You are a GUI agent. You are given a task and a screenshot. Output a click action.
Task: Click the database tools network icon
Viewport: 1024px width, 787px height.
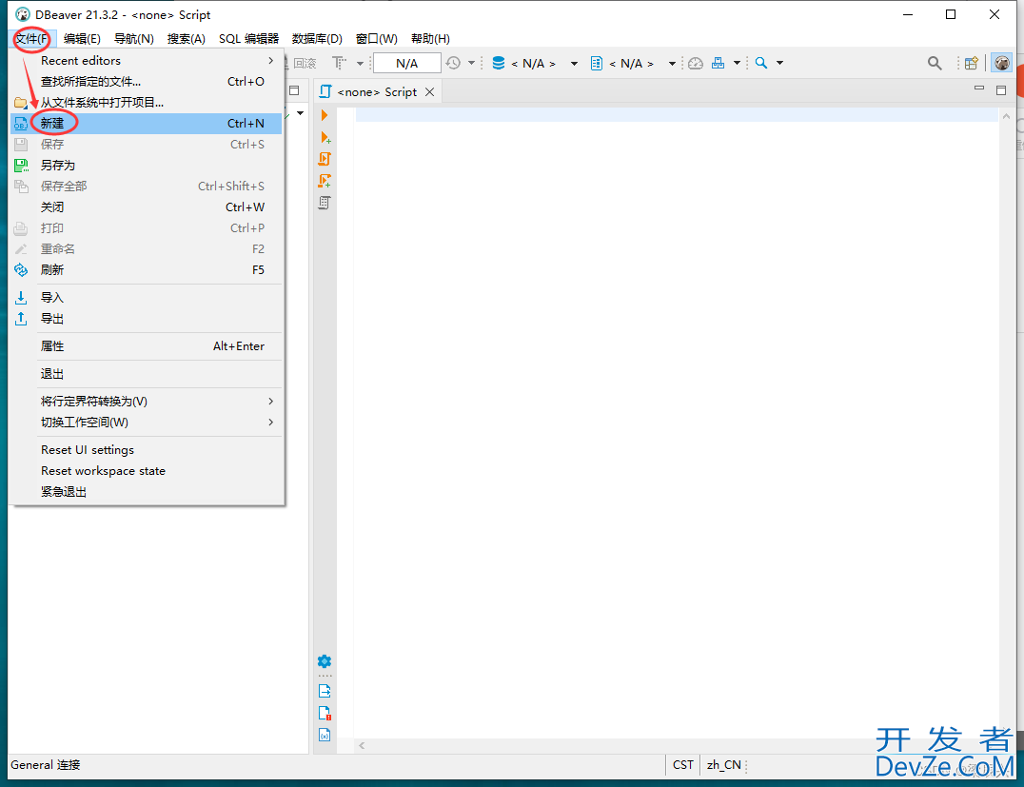coord(718,63)
